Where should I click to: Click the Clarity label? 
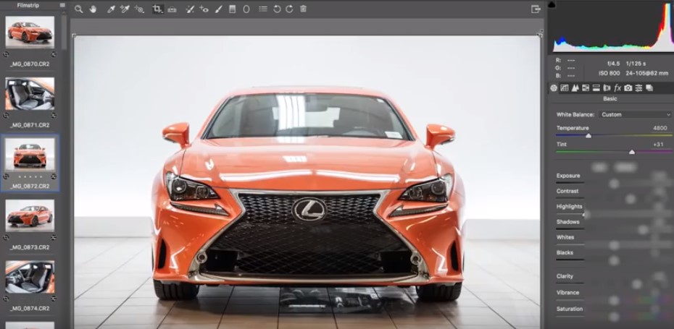click(565, 276)
